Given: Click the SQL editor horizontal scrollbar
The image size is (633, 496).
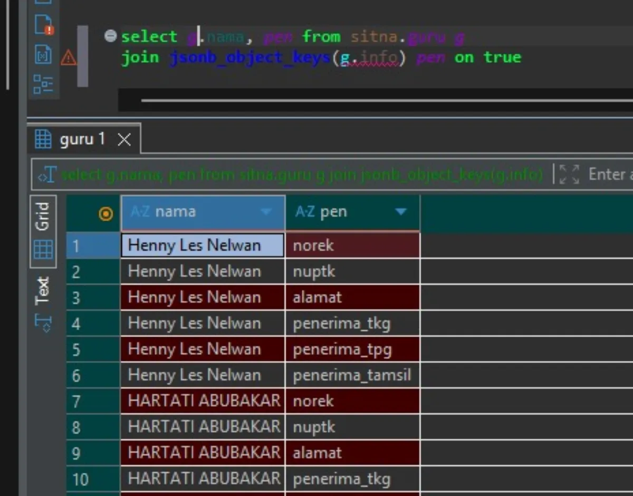Looking at the screenshot, I should pos(387,100).
